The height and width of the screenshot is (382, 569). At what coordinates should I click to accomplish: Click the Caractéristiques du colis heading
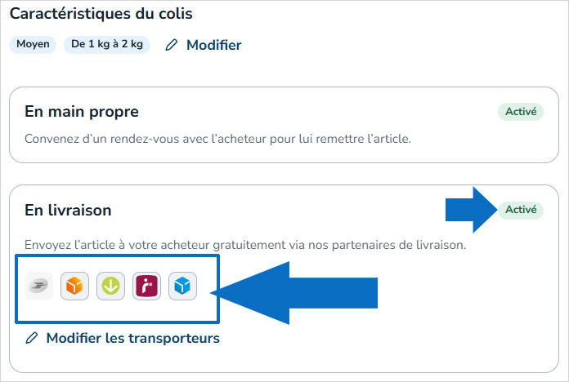101,14
